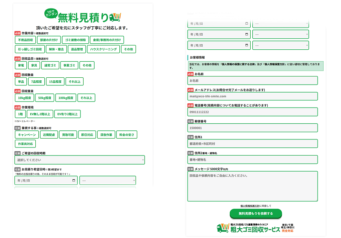Select the 解体・撤去 option
Viewport: 341px width, 238px height.
[x=56, y=49]
